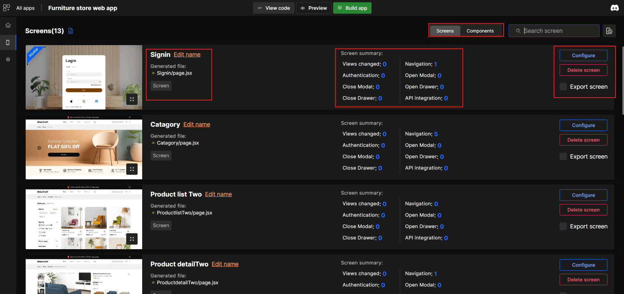Open the Signin screen thumbnail

point(84,77)
